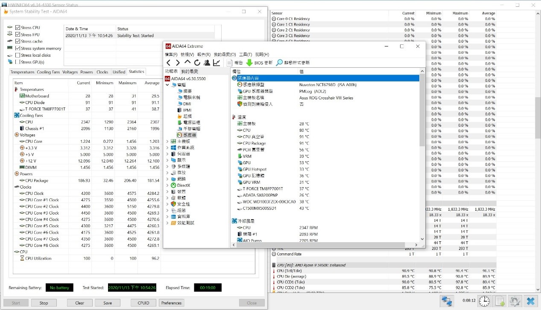Enable the Stress local disks checkbox

[18, 55]
